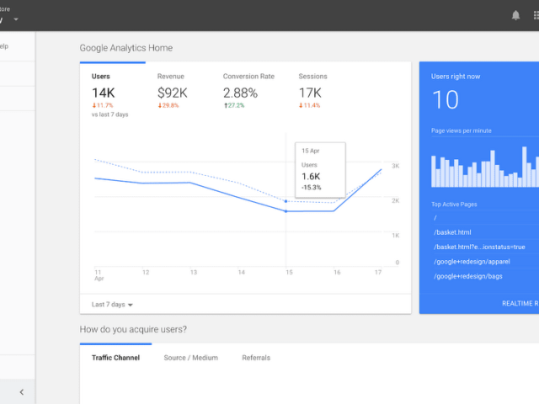Click the 2.88% conversion rate value
Screen dimensions: 539x404
pos(240,93)
